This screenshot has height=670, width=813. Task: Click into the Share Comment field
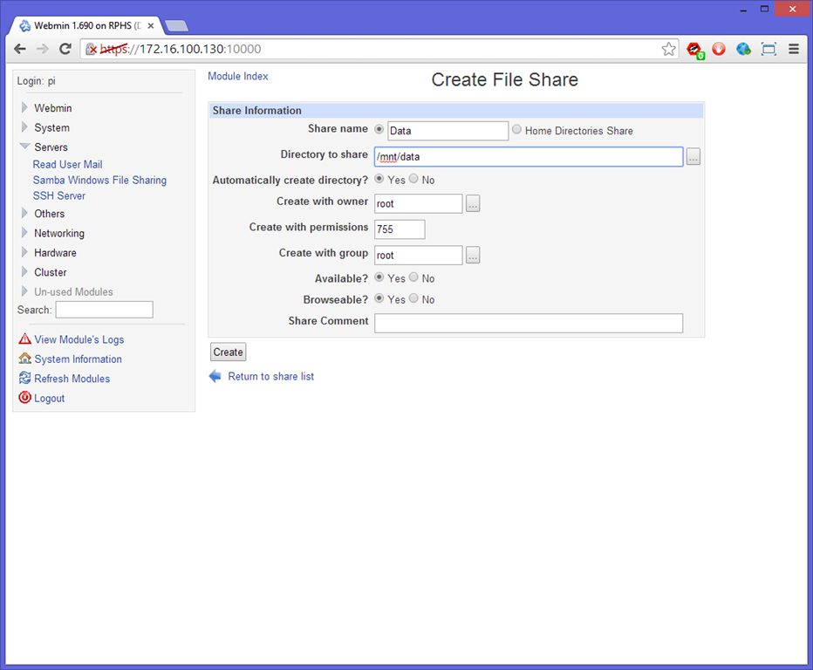[x=528, y=323]
